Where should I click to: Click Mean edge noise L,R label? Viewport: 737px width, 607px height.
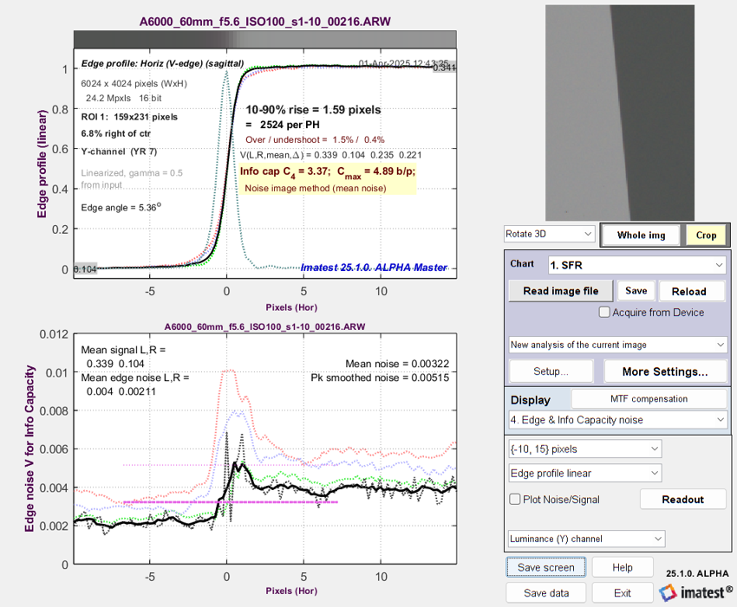click(135, 378)
